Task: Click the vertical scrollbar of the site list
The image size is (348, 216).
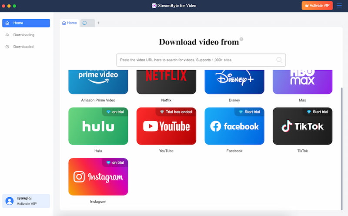Action: pyautogui.click(x=341, y=148)
